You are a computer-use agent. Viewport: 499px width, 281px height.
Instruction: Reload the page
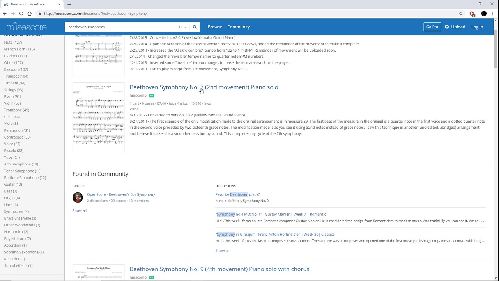click(x=21, y=14)
